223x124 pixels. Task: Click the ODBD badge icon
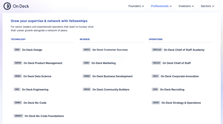pyautogui.click(x=87, y=76)
